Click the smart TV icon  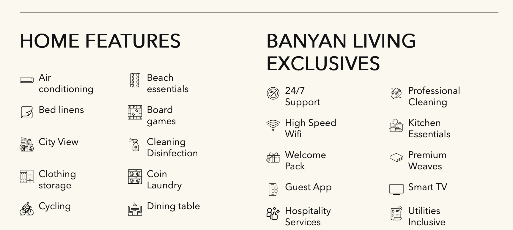coord(396,189)
